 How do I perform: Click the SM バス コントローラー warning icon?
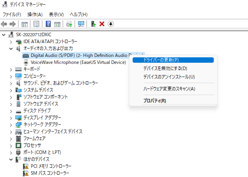coord(26,173)
